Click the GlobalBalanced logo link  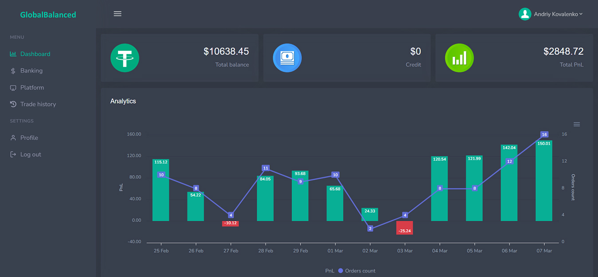(48, 15)
